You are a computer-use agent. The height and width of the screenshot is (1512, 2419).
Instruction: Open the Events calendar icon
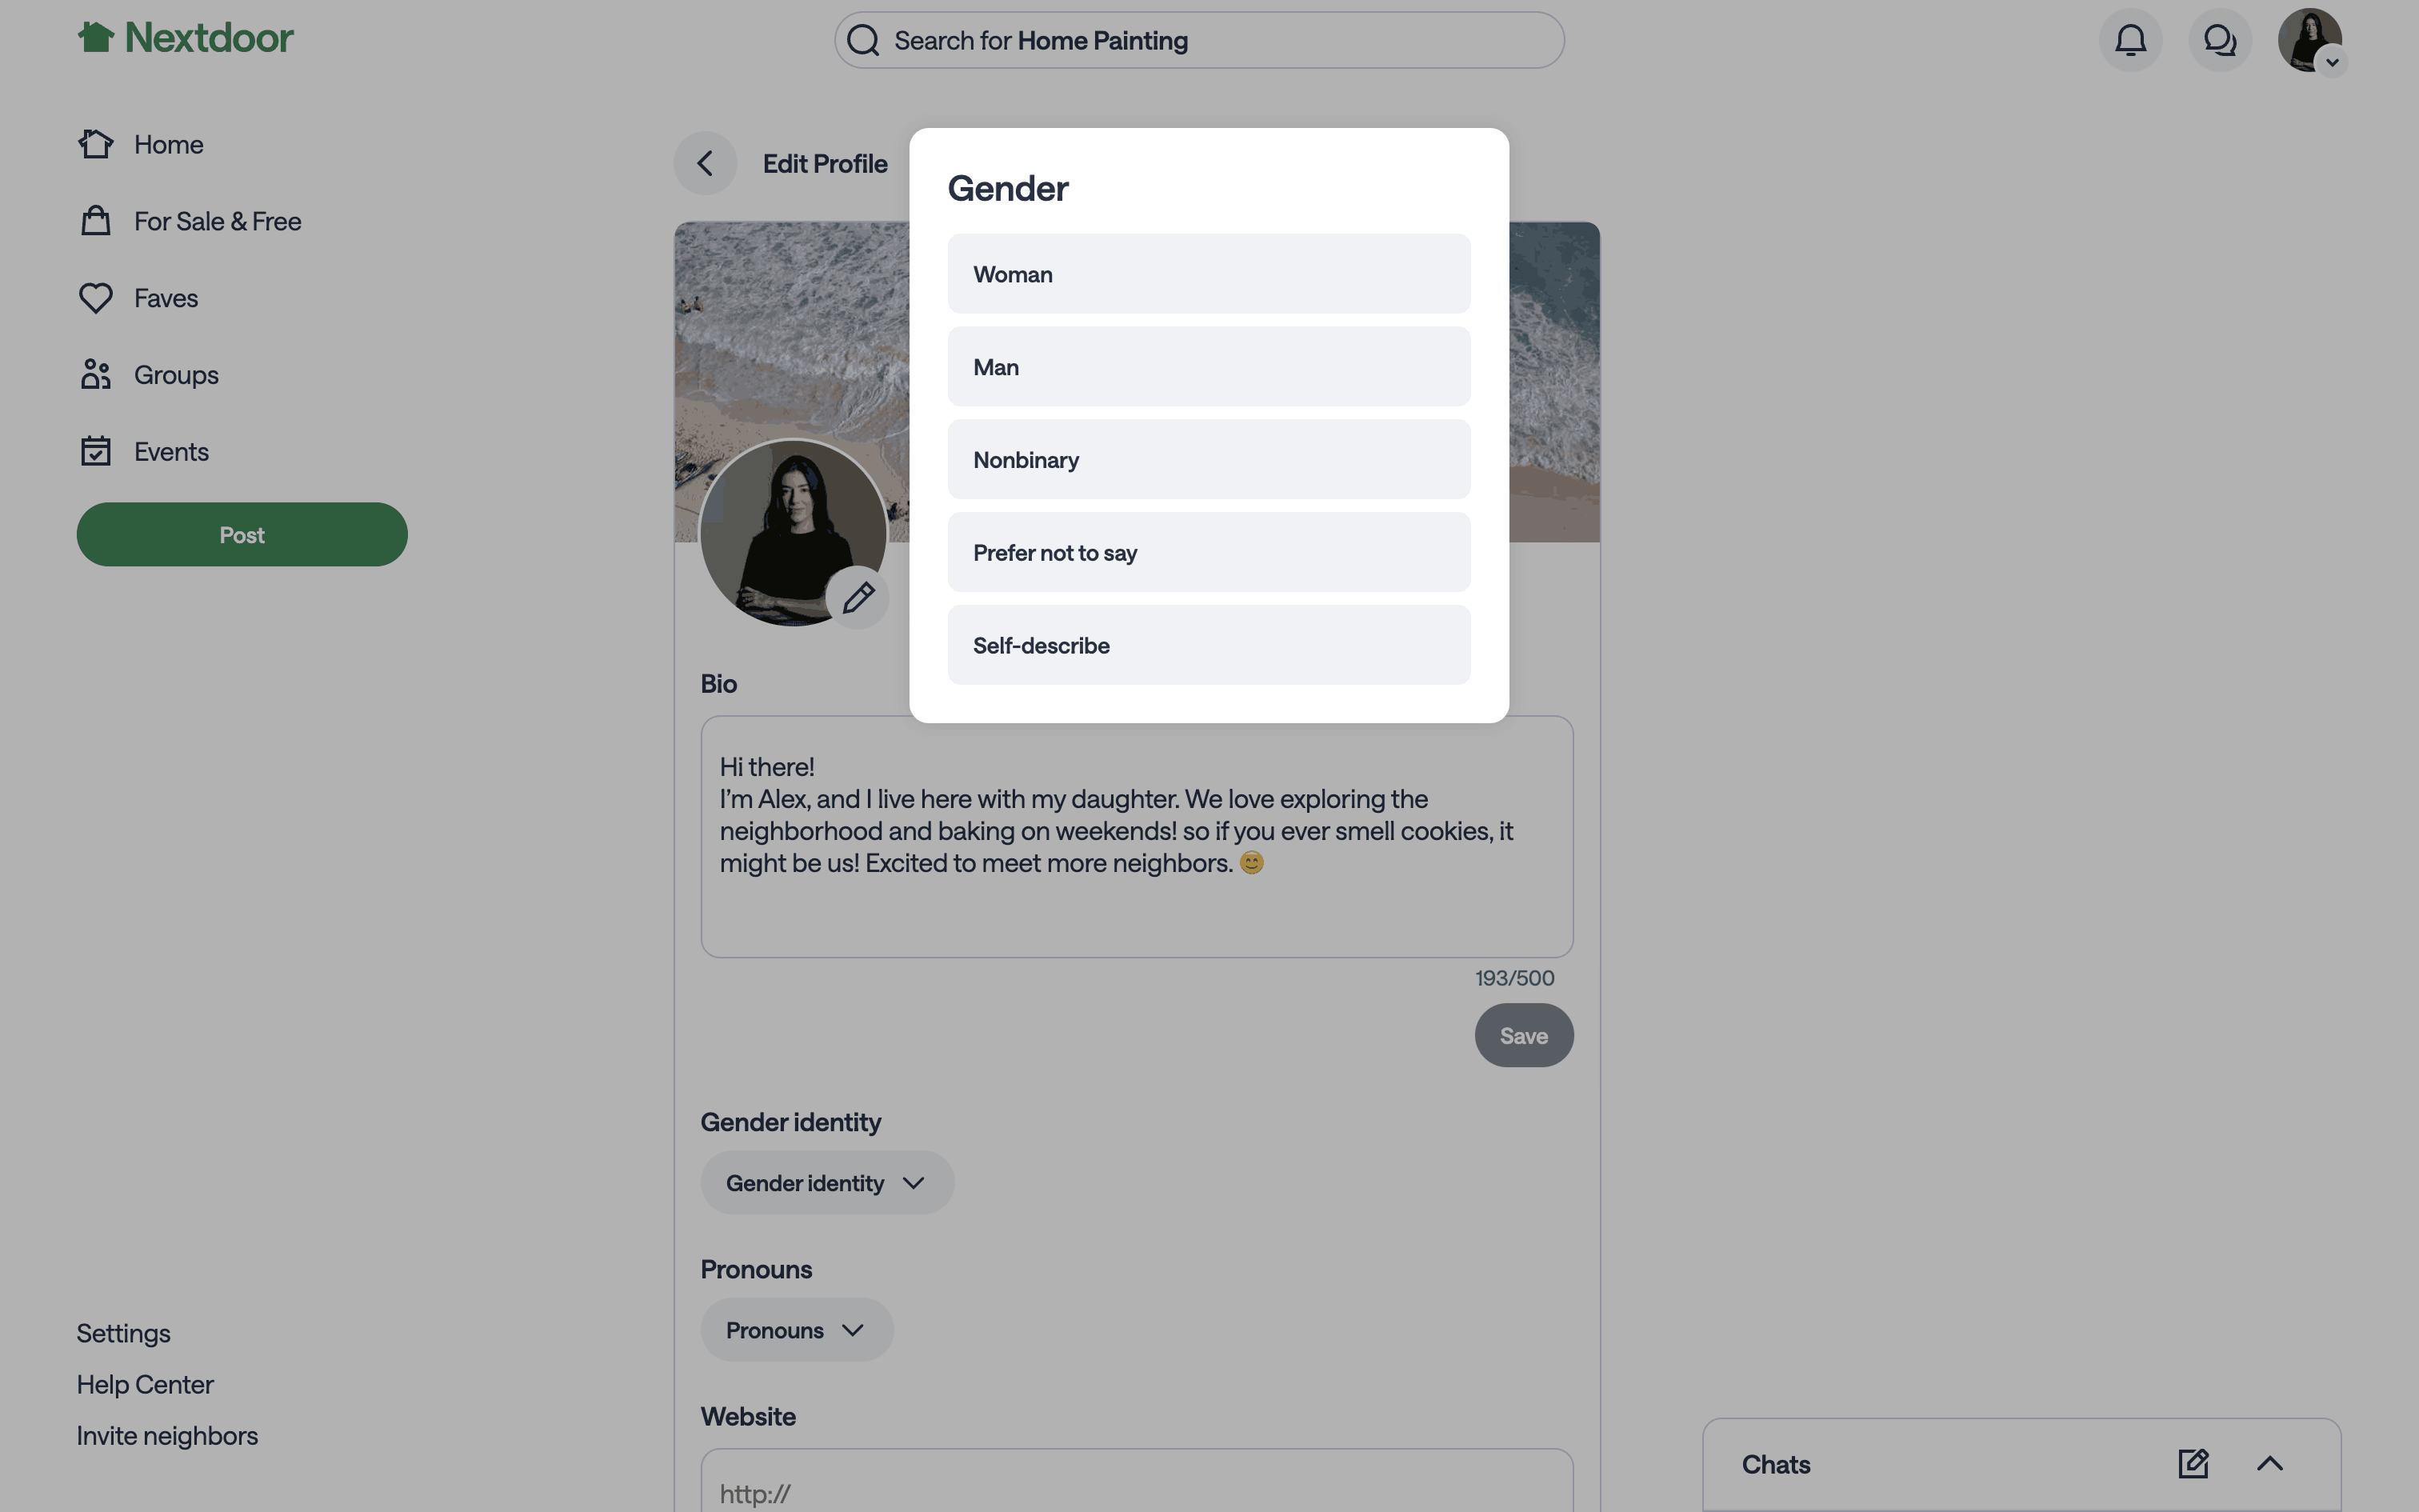coord(96,451)
